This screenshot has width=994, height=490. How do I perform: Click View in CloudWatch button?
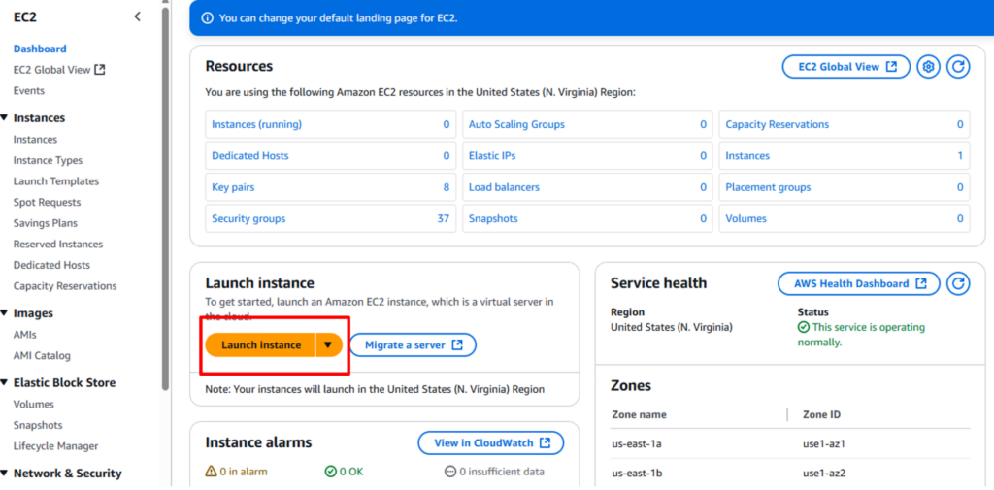coord(490,443)
